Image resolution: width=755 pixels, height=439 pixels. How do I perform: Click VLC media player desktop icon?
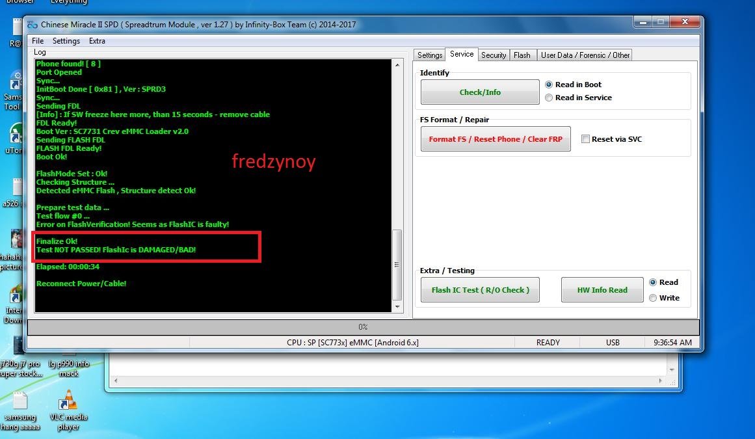click(x=68, y=401)
